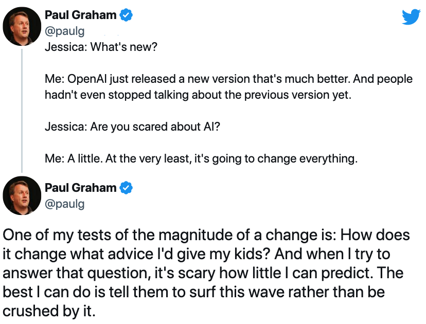The image size is (426, 324).
Task: Click the phrase "surf this wave"
Action: point(237,292)
